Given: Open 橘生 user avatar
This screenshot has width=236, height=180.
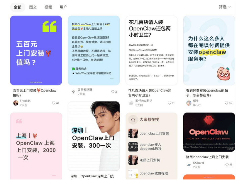Looking at the screenshot, I should pos(189,103).
